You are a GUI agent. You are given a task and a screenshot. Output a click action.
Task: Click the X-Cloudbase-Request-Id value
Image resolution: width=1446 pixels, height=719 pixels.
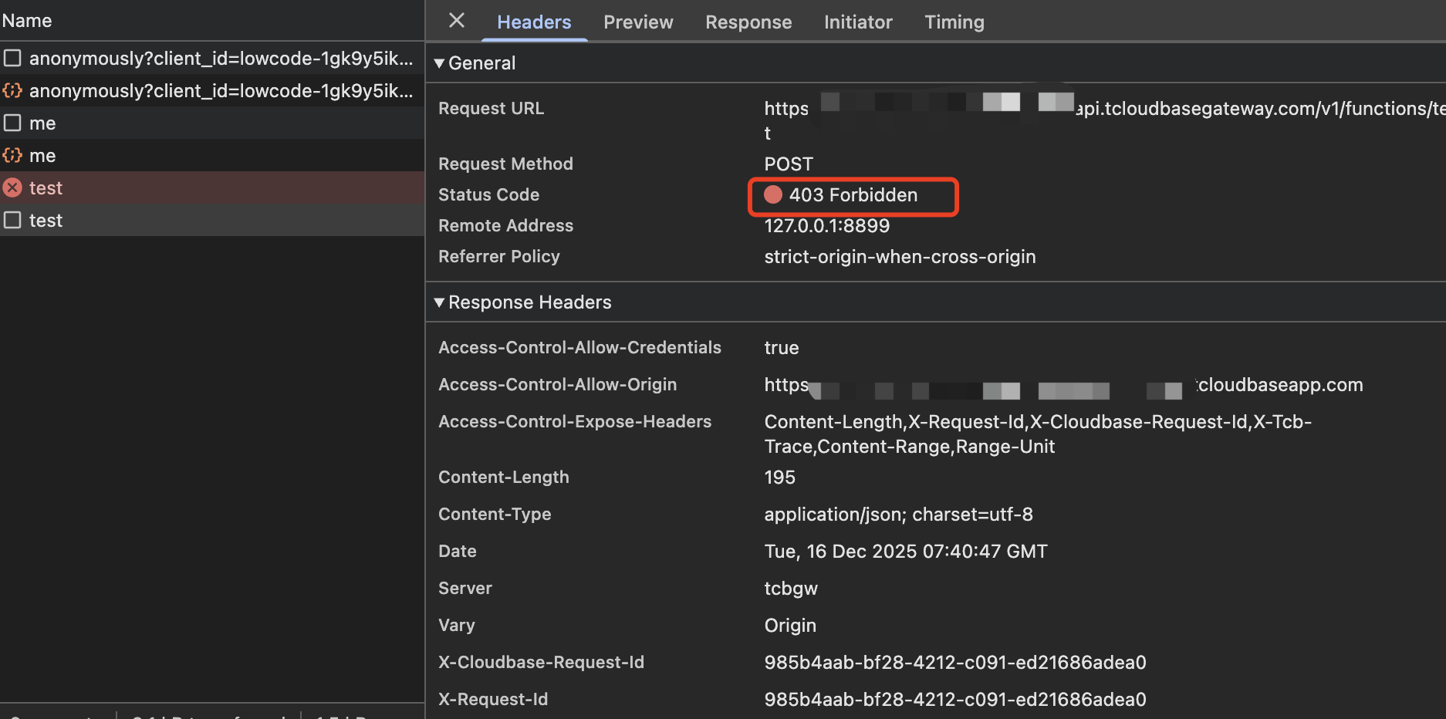coord(954,663)
